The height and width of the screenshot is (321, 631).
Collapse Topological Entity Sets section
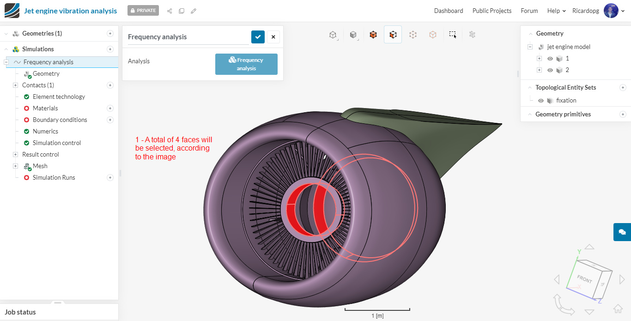pos(530,88)
